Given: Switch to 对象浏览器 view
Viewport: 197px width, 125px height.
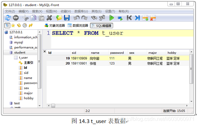Looking at the screenshot, I should [x=55, y=26].
